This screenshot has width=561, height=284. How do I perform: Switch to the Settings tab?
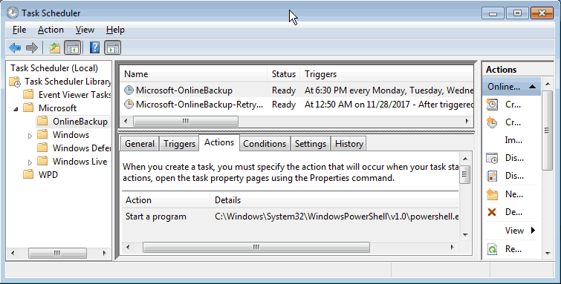tap(311, 144)
